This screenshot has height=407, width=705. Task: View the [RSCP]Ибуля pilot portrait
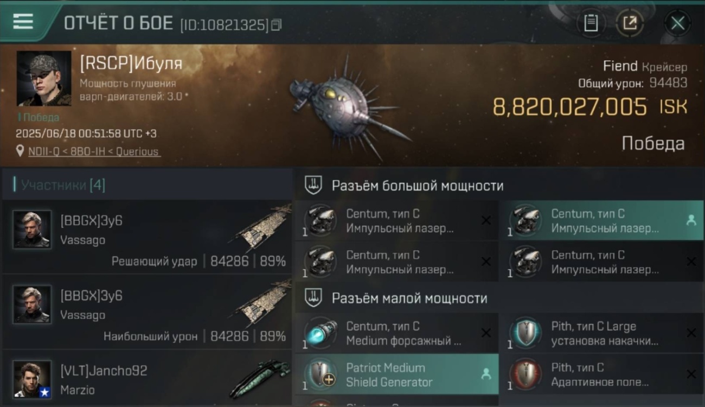click(x=43, y=78)
